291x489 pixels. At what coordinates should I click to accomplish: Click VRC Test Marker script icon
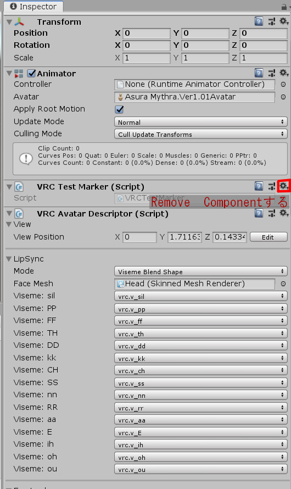tap(19, 187)
